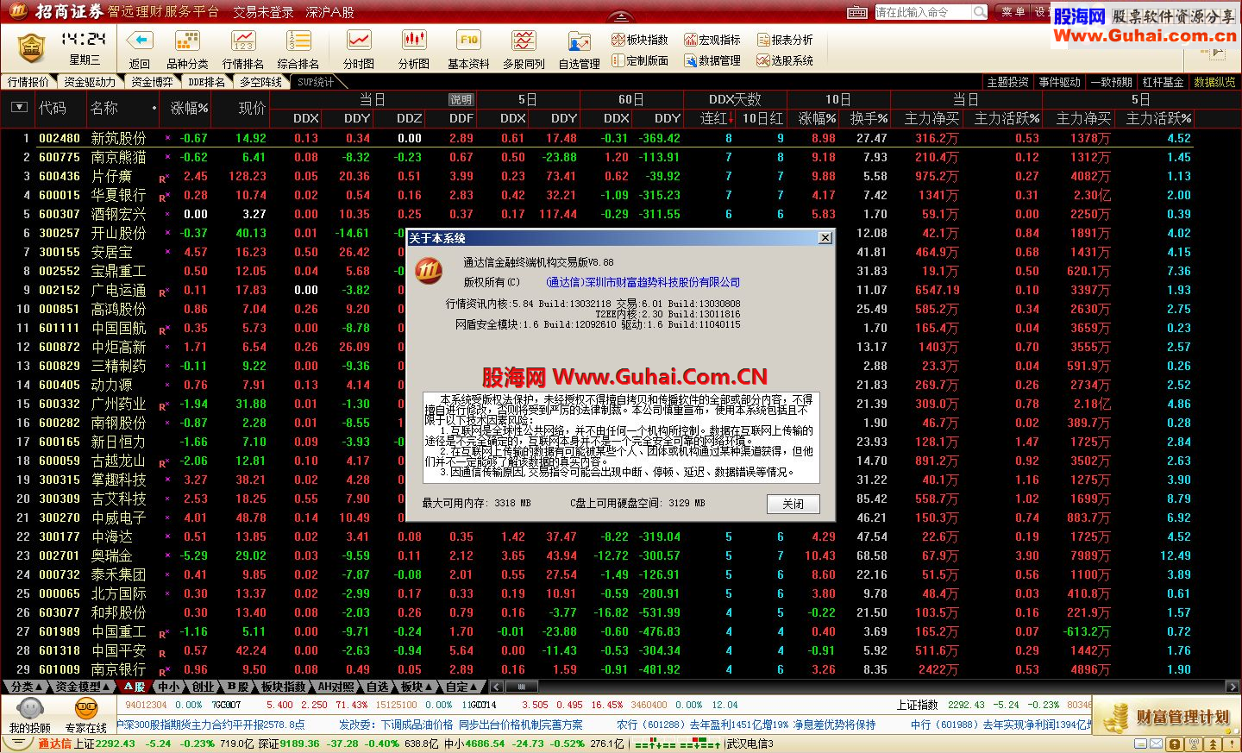Open 一致预期 tab
The width and height of the screenshot is (1242, 753).
point(1111,82)
